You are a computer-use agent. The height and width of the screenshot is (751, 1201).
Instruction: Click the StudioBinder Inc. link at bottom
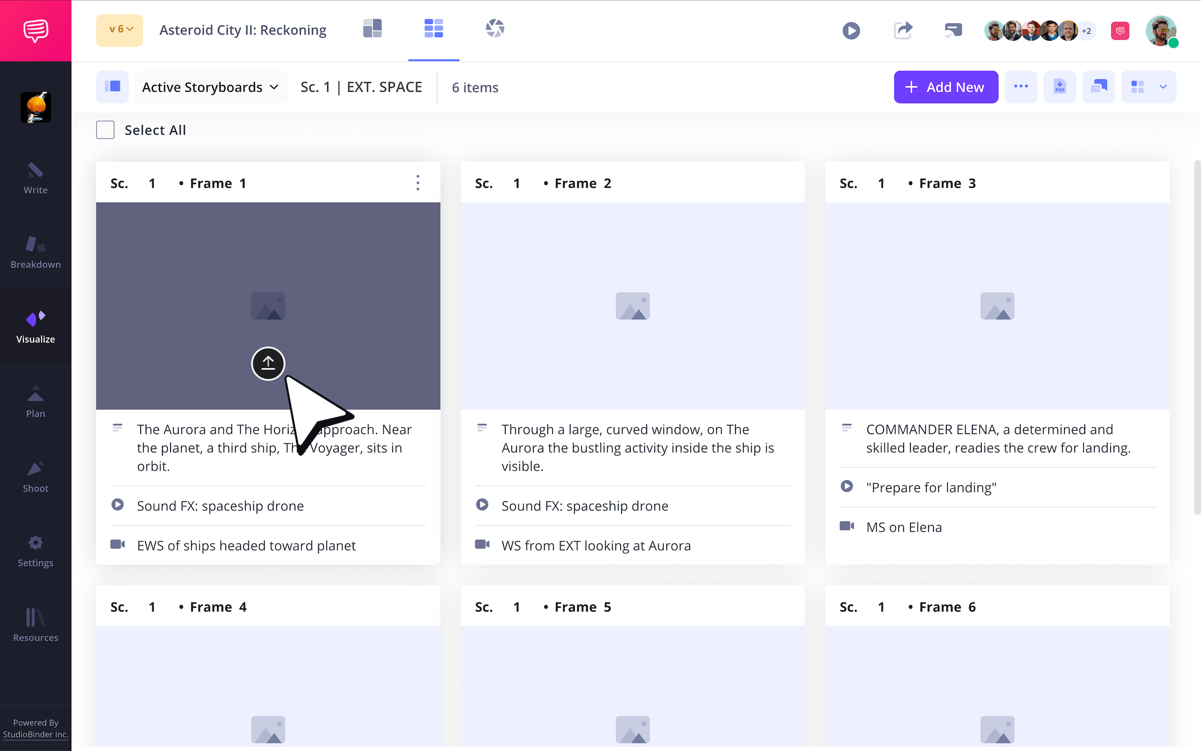[x=35, y=734]
